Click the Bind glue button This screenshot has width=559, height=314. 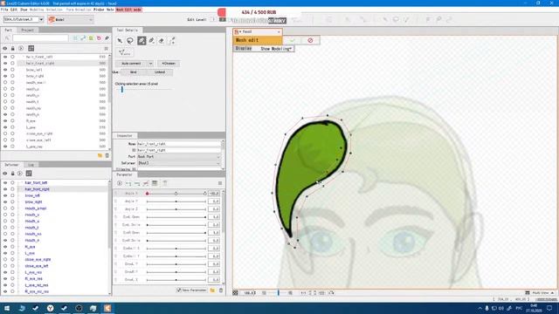134,72
